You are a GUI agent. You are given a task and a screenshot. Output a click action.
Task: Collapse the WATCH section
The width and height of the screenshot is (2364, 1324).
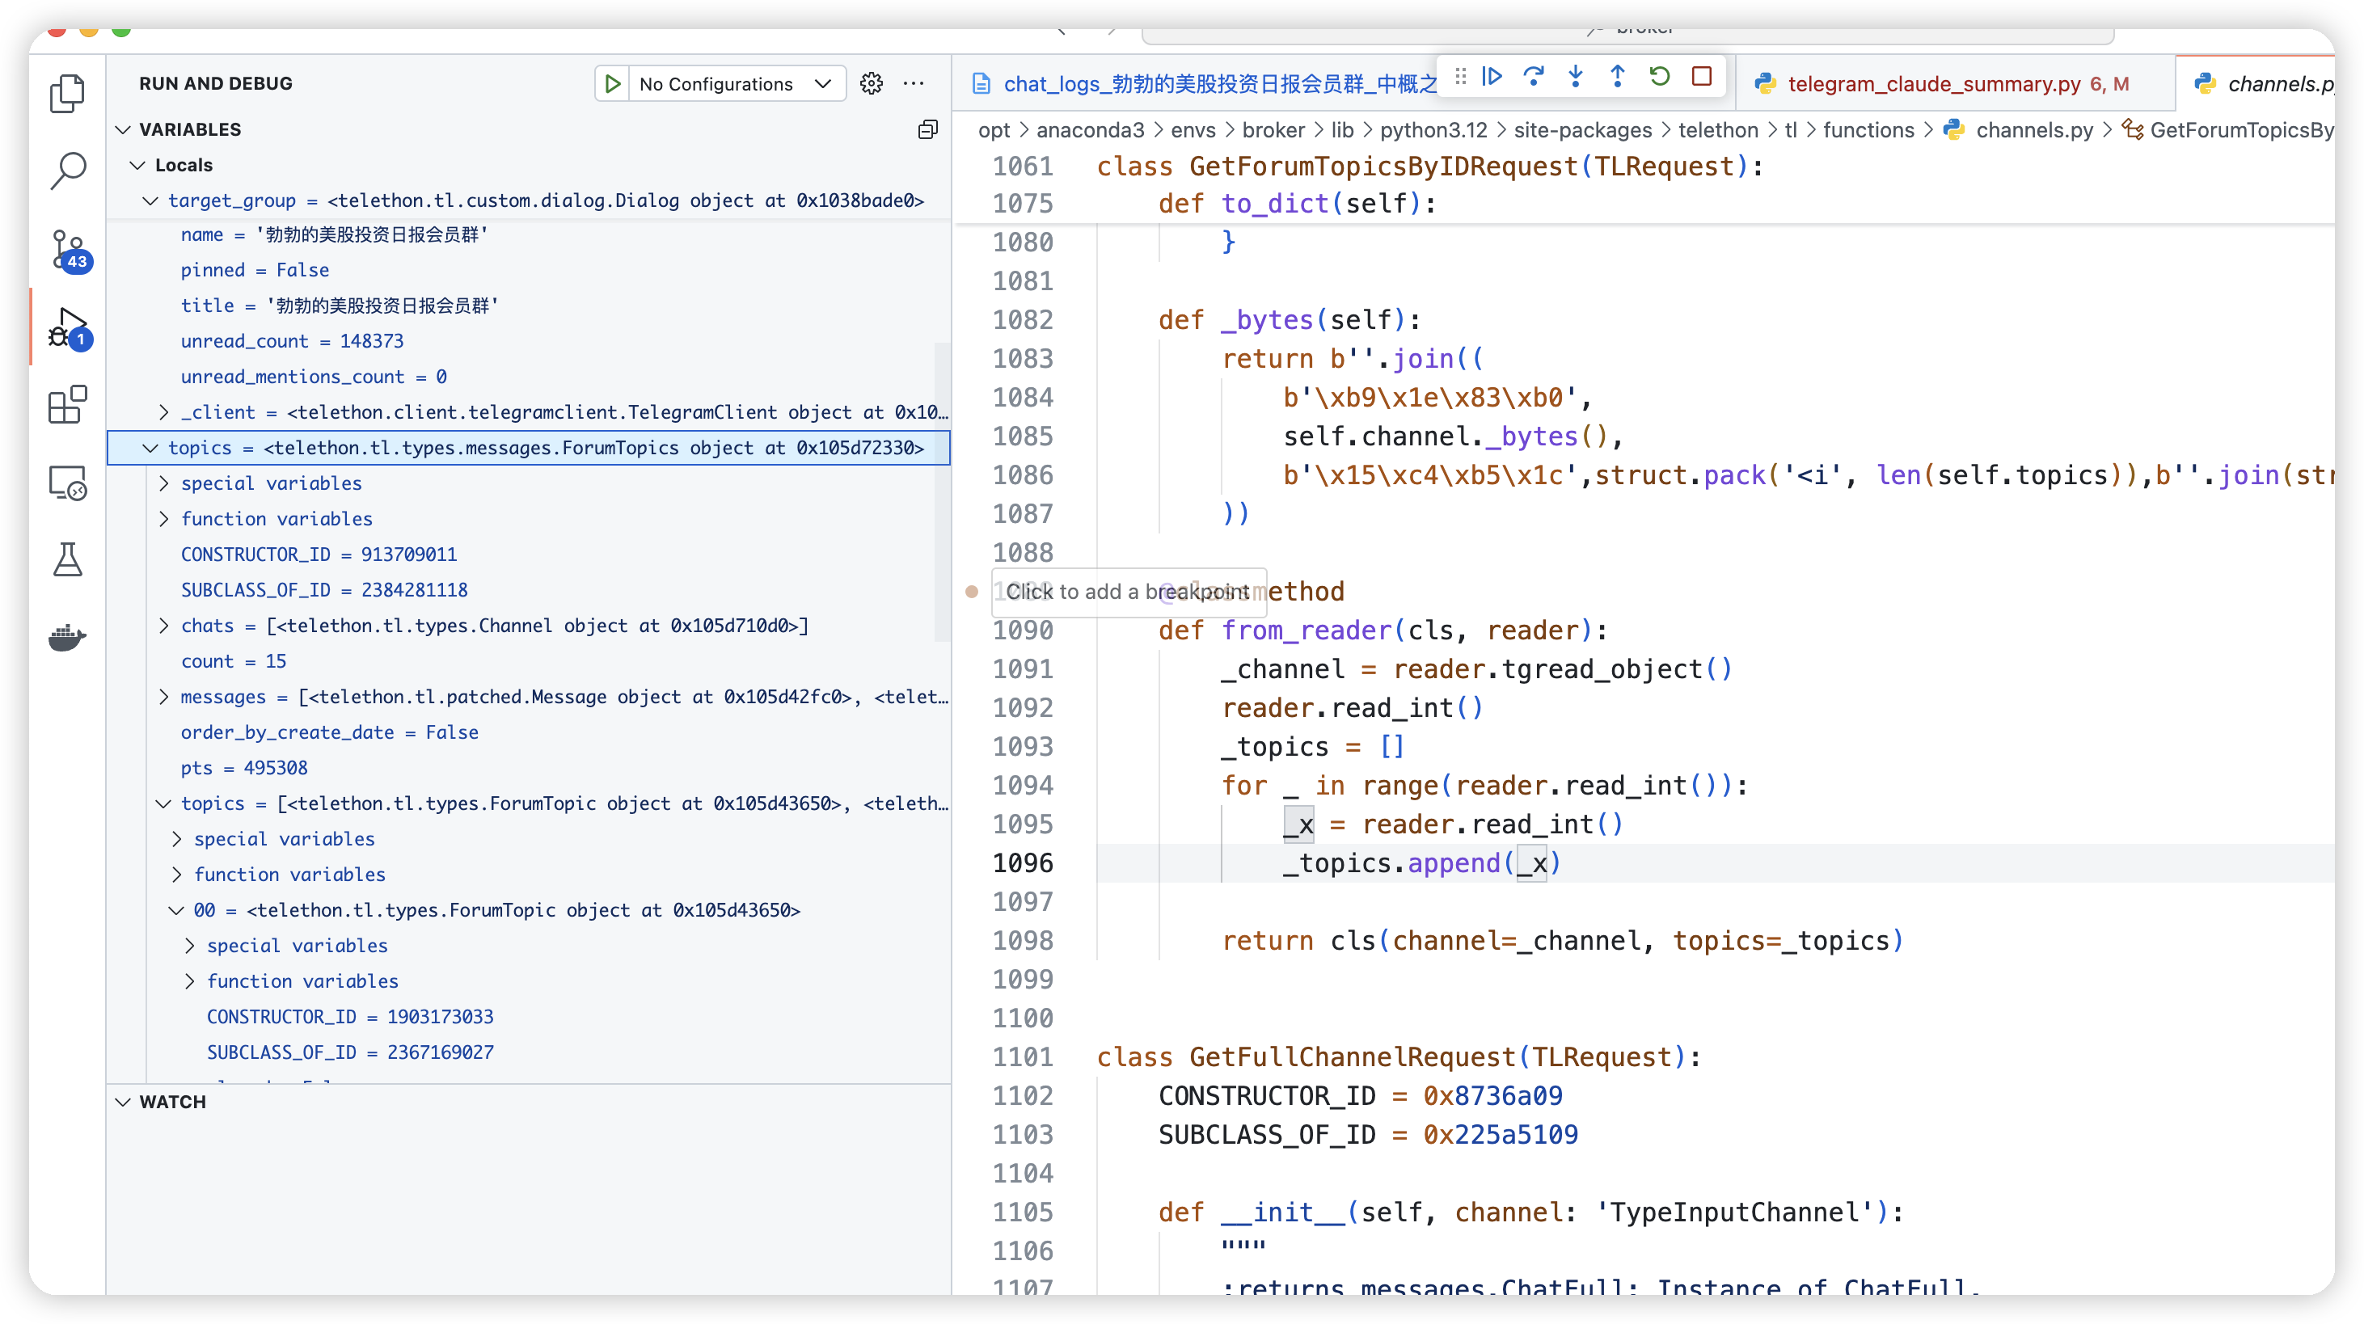tap(122, 1102)
